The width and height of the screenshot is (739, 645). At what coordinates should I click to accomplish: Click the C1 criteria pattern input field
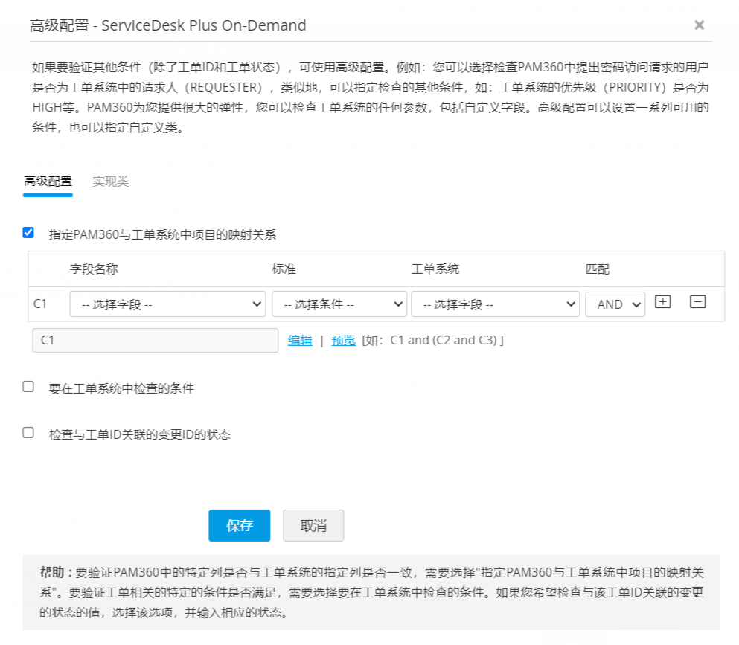156,340
